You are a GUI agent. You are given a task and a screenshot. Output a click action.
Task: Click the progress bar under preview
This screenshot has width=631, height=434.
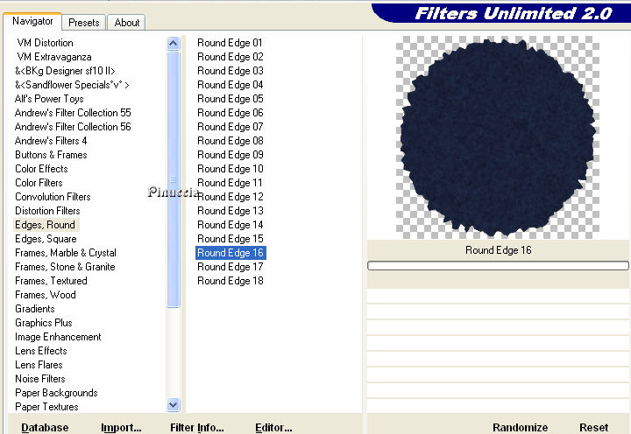pos(498,266)
